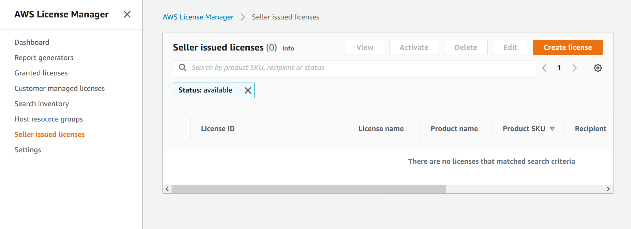631x229 pixels.
Task: Open Customer managed licenses
Action: coord(60,88)
